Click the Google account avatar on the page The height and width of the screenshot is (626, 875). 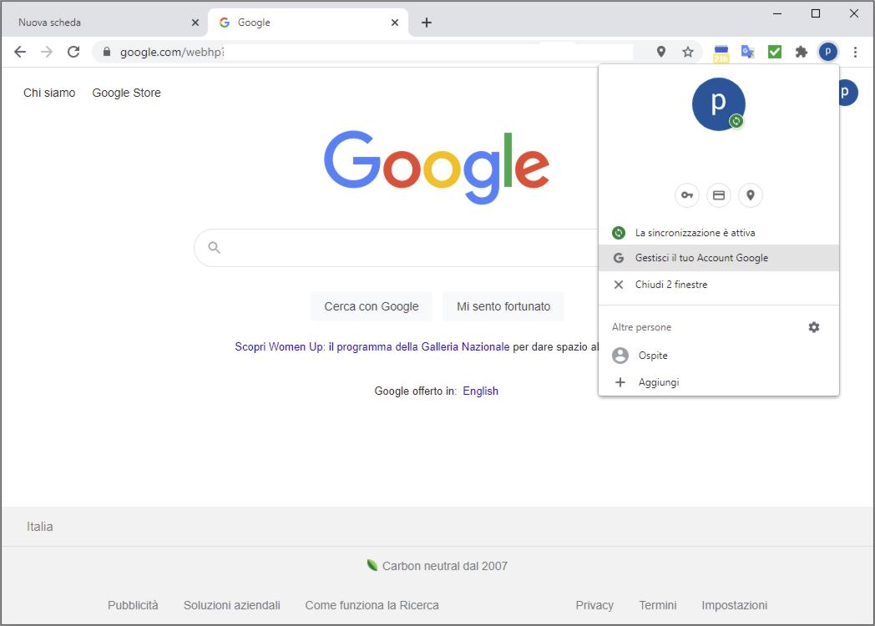(x=848, y=93)
